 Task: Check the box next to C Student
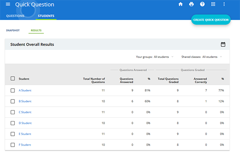click(x=13, y=112)
